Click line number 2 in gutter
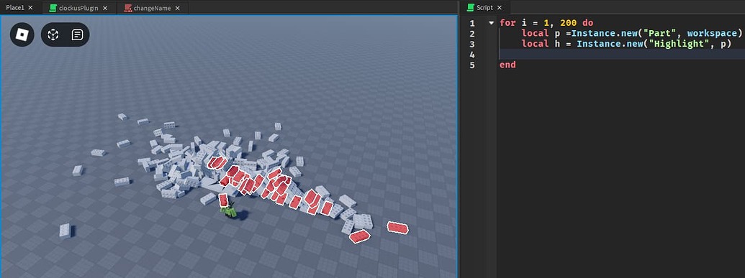 (x=471, y=34)
